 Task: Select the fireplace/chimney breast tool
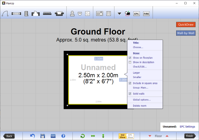click(x=36, y=14)
